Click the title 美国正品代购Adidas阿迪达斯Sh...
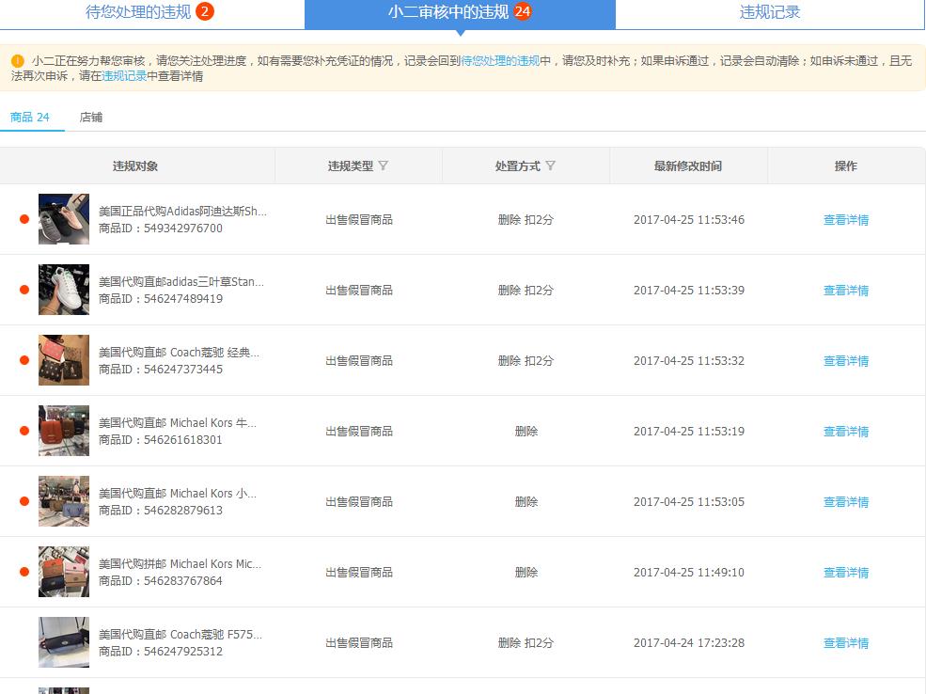Viewport: 926px width, 694px height. [x=182, y=212]
